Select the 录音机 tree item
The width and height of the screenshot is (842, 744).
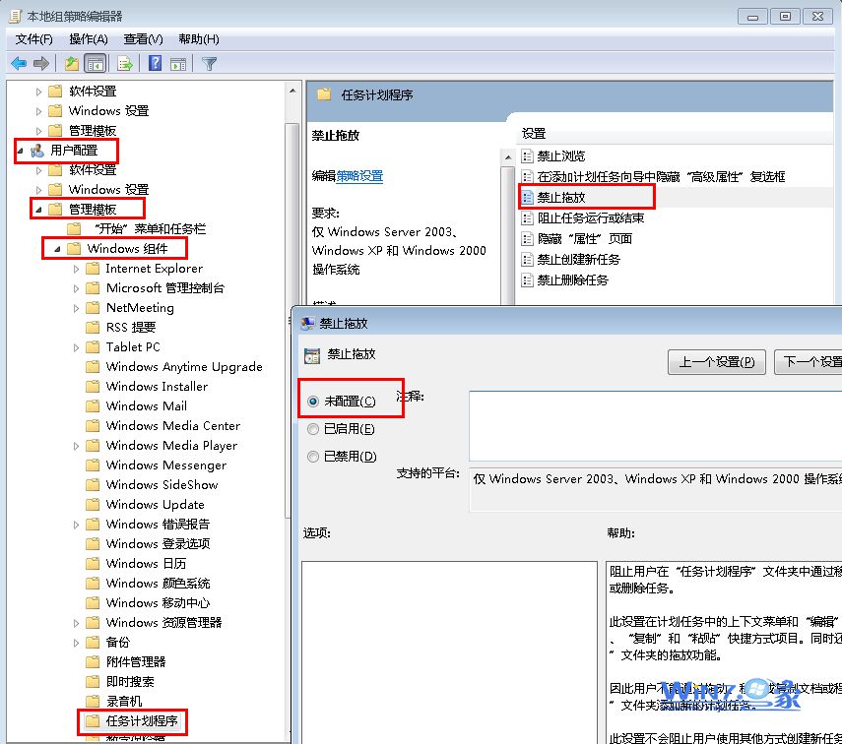click(x=124, y=702)
